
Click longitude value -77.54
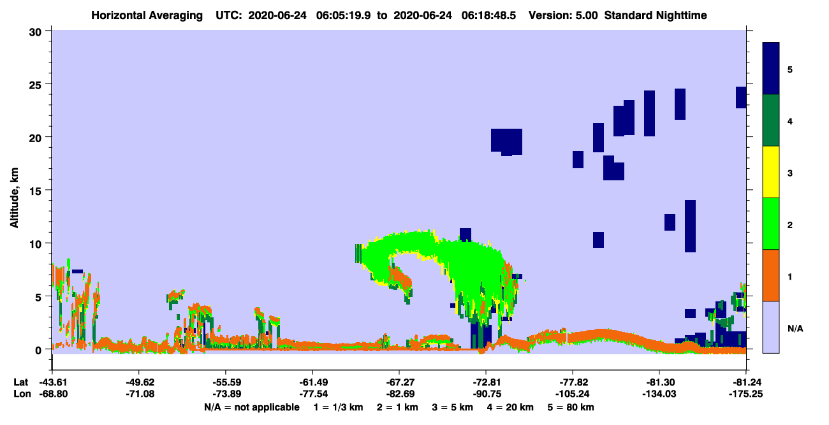click(x=312, y=394)
